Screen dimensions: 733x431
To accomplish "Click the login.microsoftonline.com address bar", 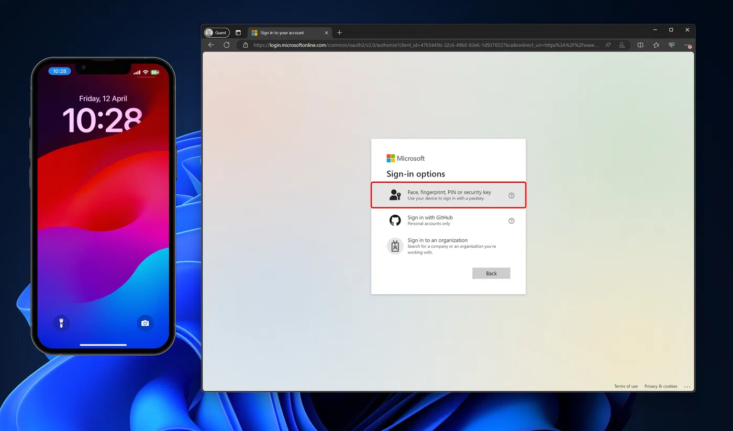I will (x=426, y=45).
